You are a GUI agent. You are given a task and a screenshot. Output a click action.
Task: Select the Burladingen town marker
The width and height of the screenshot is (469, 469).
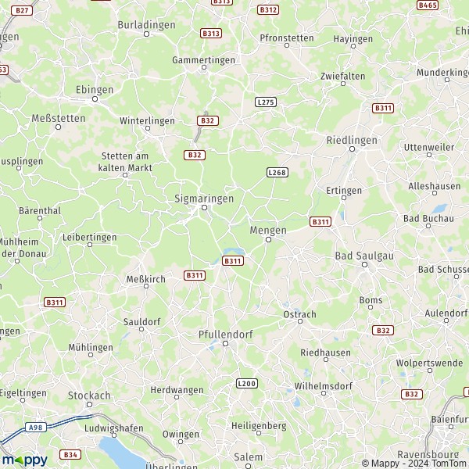point(147,34)
